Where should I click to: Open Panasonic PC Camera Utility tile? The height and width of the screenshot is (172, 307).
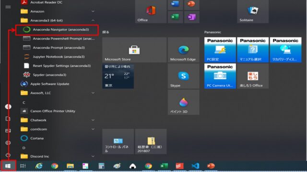(220, 76)
